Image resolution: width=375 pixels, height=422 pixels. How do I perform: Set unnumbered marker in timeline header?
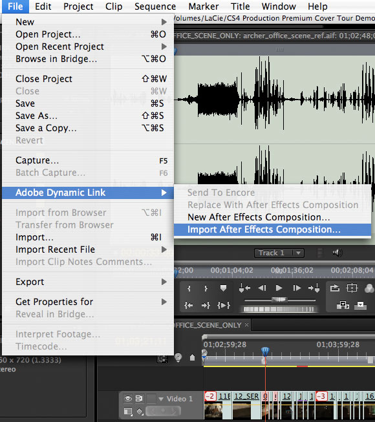pos(192,357)
